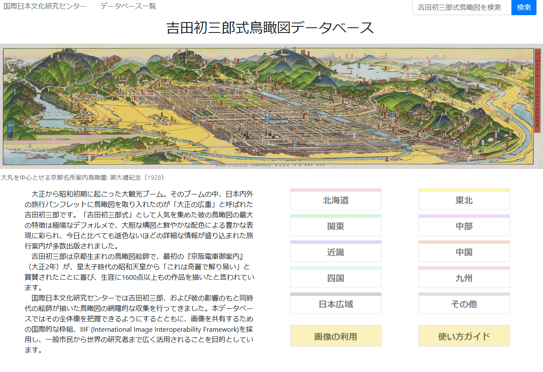Choose the 中部 region button
This screenshot has height=372, width=543.
coord(464,226)
